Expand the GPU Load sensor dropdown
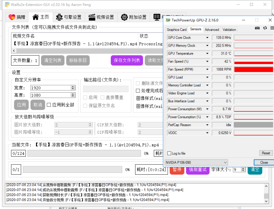Viewport: 274px width, 209px height. [x=207, y=77]
